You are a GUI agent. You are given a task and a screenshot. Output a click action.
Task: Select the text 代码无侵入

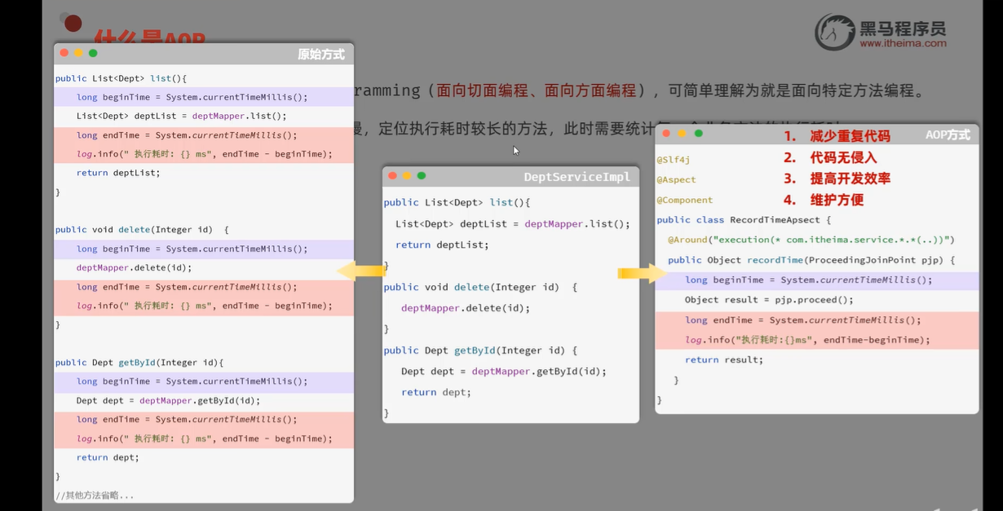[843, 157]
